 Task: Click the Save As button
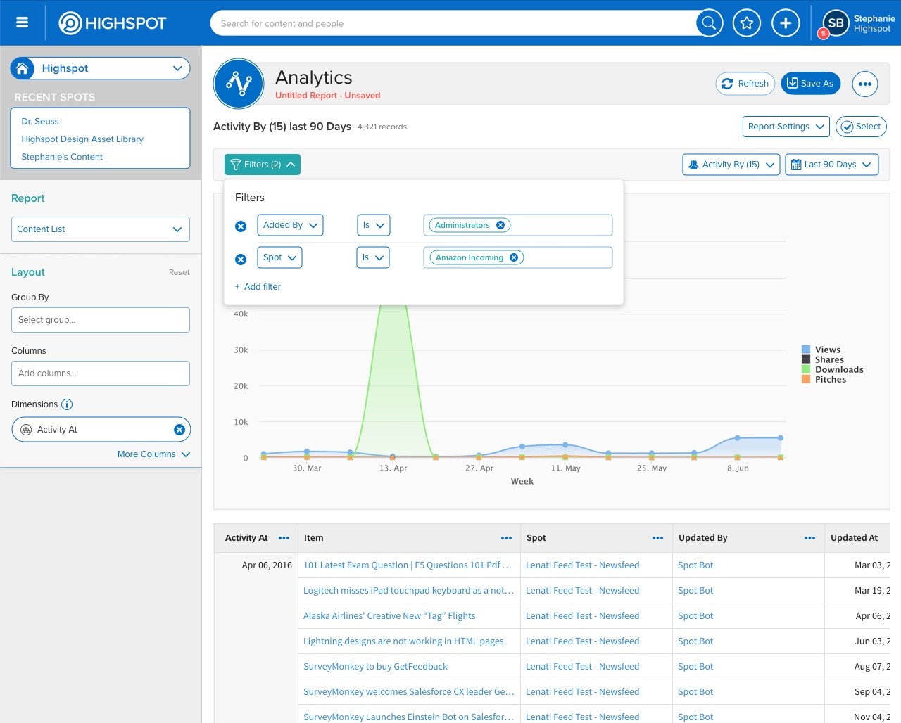pos(811,84)
